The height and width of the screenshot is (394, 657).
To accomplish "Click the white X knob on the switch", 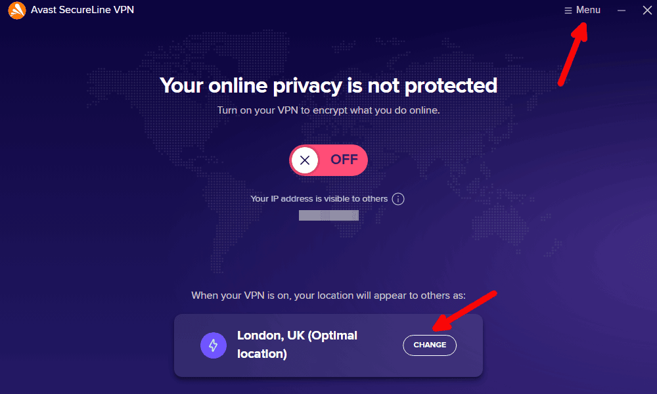I will (x=305, y=160).
